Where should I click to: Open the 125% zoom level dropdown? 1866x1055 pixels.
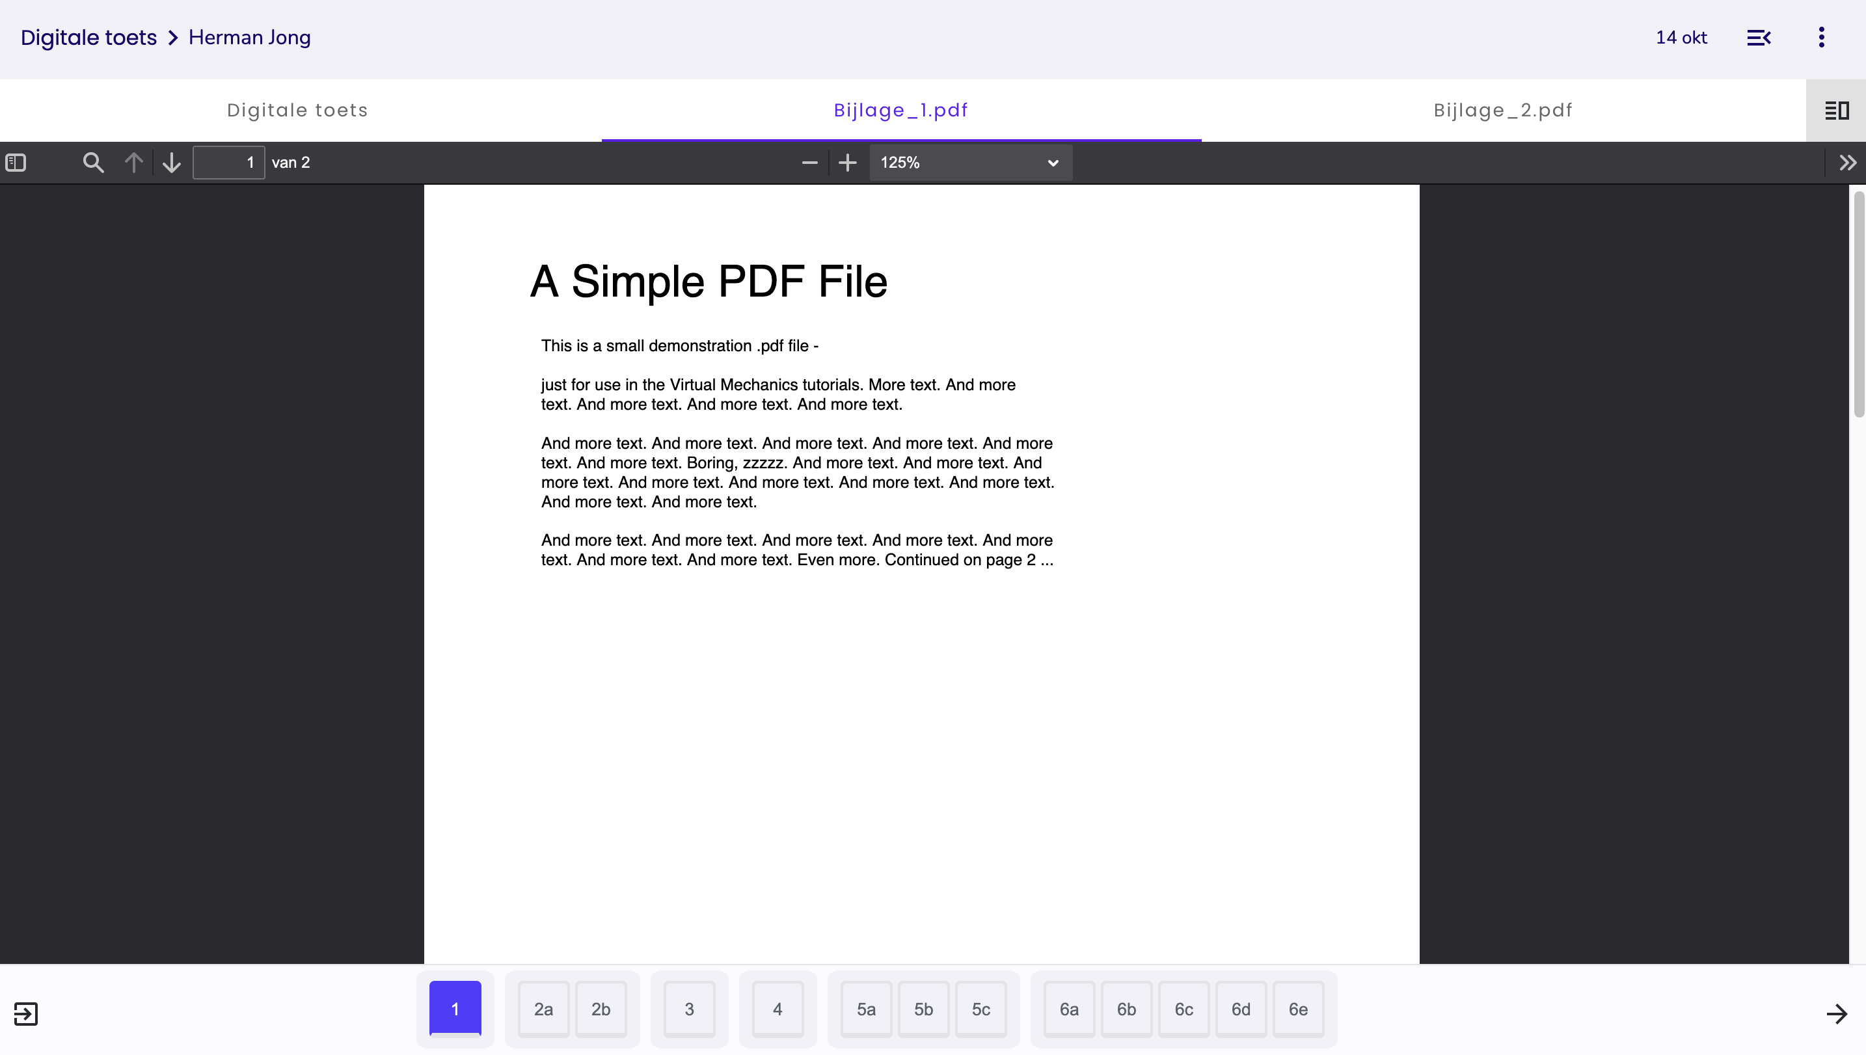pyautogui.click(x=970, y=163)
